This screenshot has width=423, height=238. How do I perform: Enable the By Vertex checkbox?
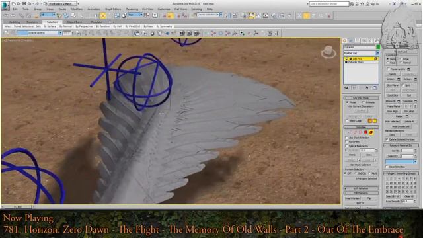347,141
